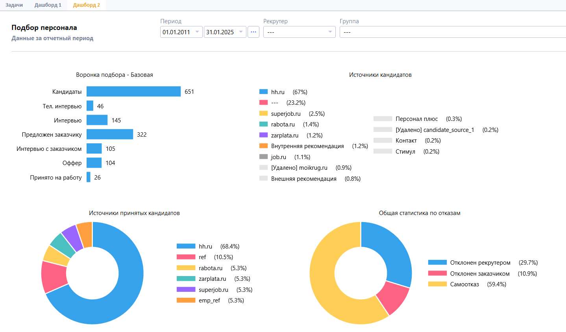Toggle [Удалено] candidate_source_1 legend swatch

coord(383,130)
